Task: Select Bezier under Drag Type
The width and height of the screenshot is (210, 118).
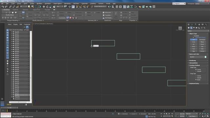Action: [196, 80]
